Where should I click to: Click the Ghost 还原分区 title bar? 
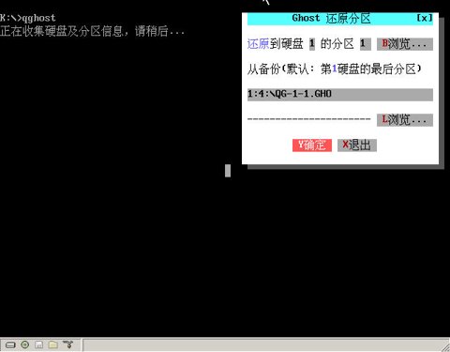coord(340,19)
